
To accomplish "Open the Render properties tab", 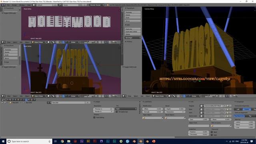I will pos(8,100).
